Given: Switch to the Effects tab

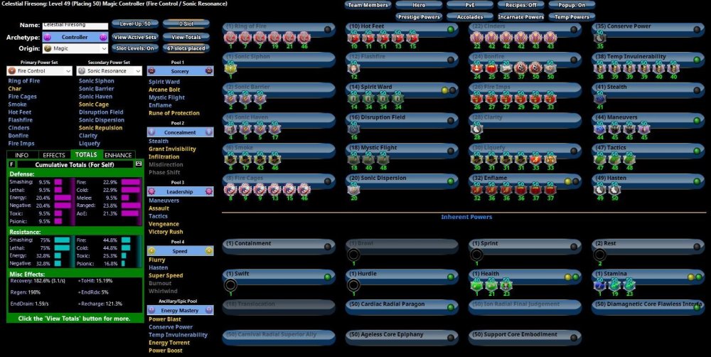Looking at the screenshot, I should click(x=54, y=154).
